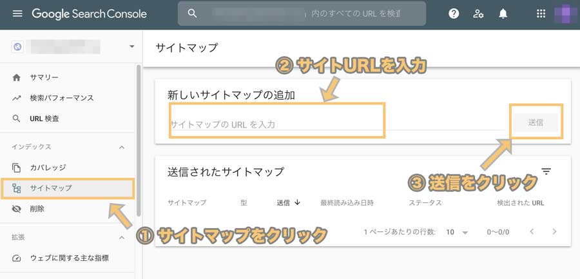This screenshot has width=580, height=279.
Task: Open rows per page dropdown
Action: pyautogui.click(x=457, y=233)
